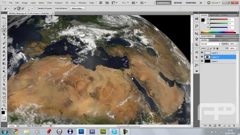Select the Clone Stamp tool
The image size is (240, 135).
click(4, 51)
